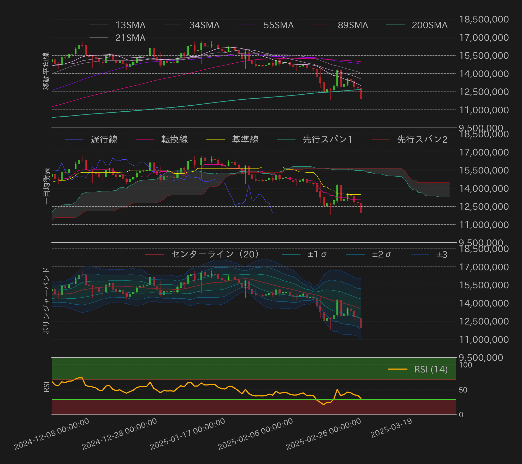This screenshot has width=522, height=464.
Task: Toggle the 21SMA legend item
Action: [x=130, y=38]
